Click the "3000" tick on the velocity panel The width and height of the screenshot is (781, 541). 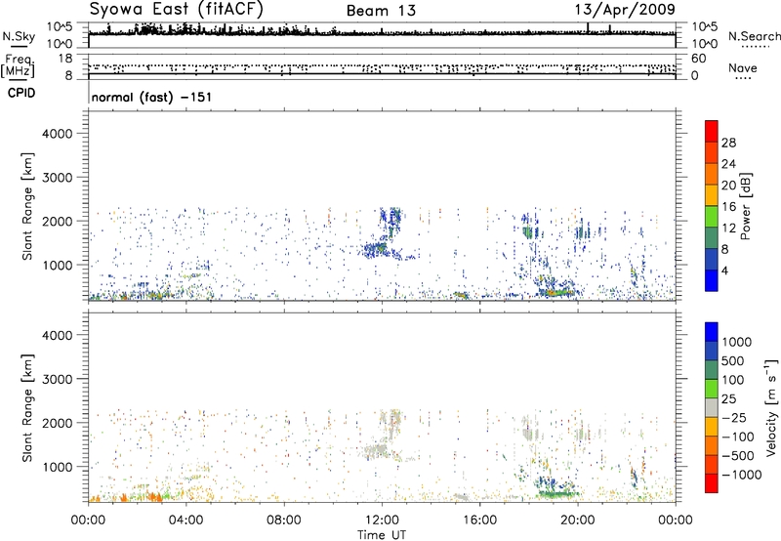(x=57, y=379)
